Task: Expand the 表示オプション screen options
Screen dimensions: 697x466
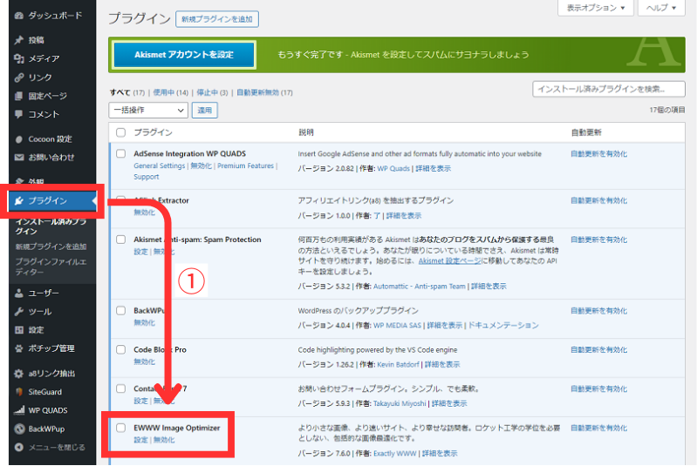Action: pos(595,8)
